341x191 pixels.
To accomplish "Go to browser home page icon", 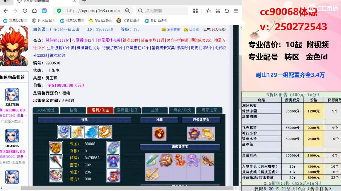I will click(x=34, y=11).
